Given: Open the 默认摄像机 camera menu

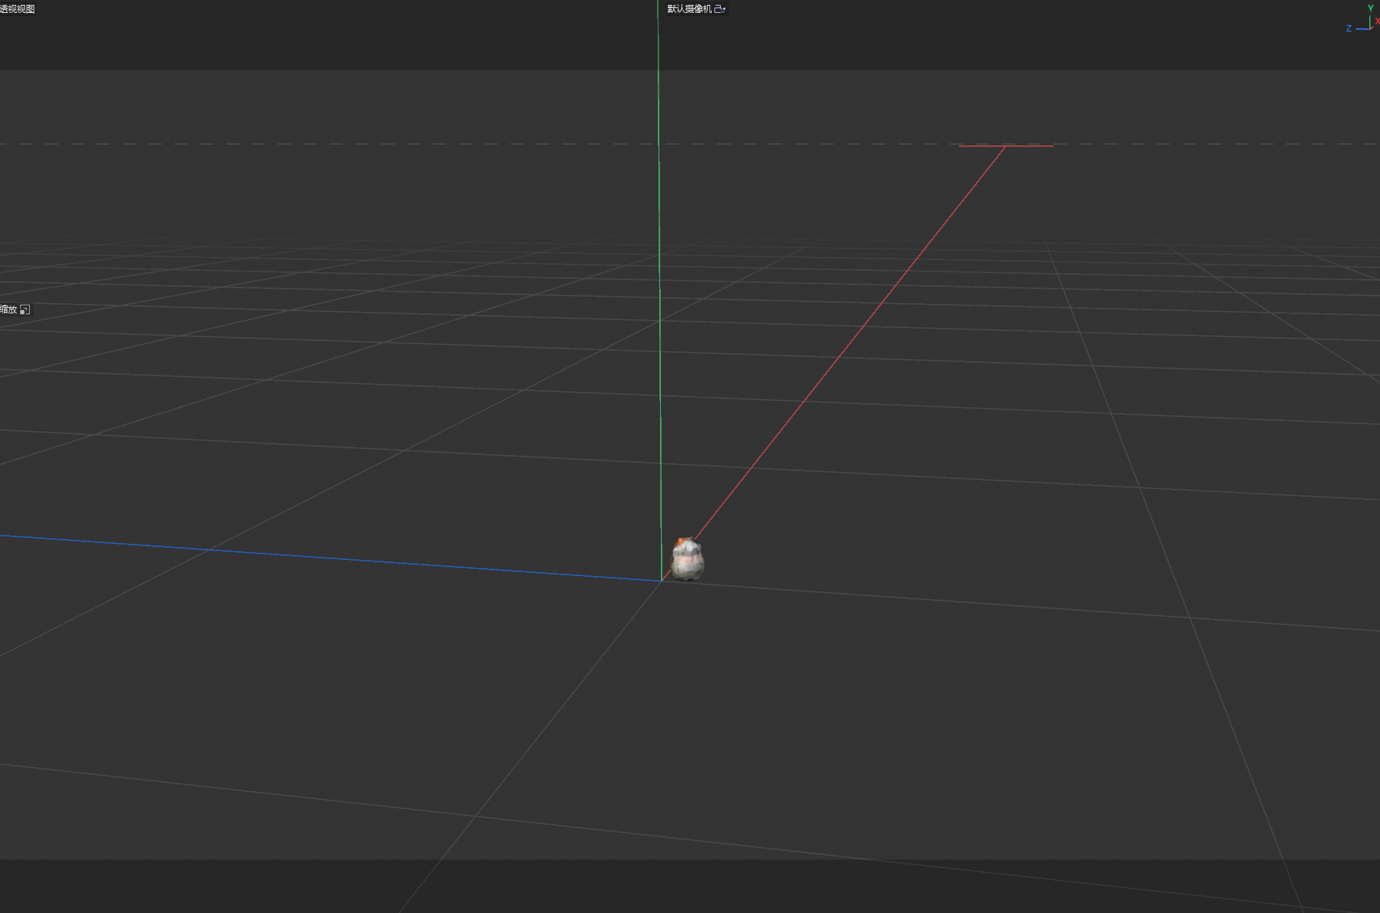Looking at the screenshot, I should (x=689, y=9).
